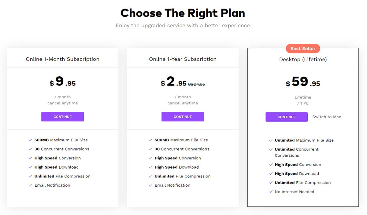Click CONTINUE under the 1-Month Subscription plan
The width and height of the screenshot is (367, 215).
coord(62,117)
